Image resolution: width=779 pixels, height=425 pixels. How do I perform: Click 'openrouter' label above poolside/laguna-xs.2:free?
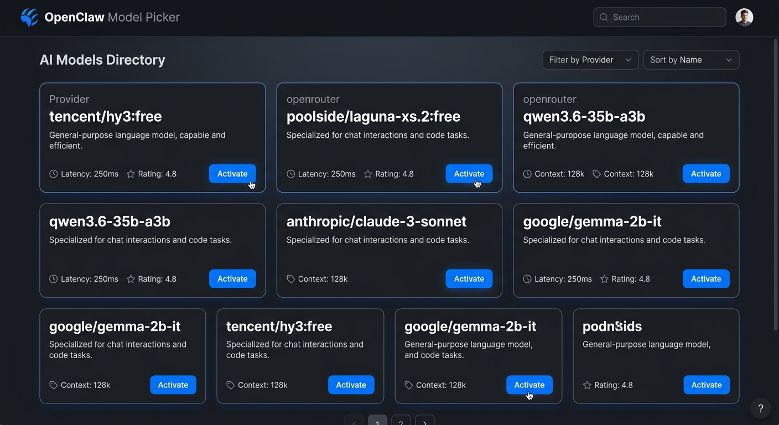pos(313,99)
